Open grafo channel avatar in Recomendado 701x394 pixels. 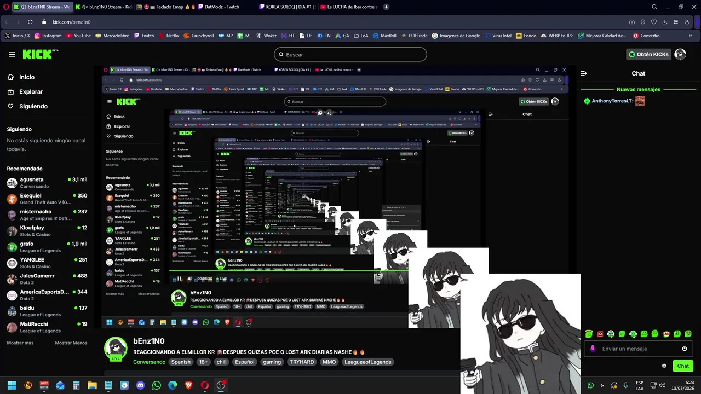(12, 247)
